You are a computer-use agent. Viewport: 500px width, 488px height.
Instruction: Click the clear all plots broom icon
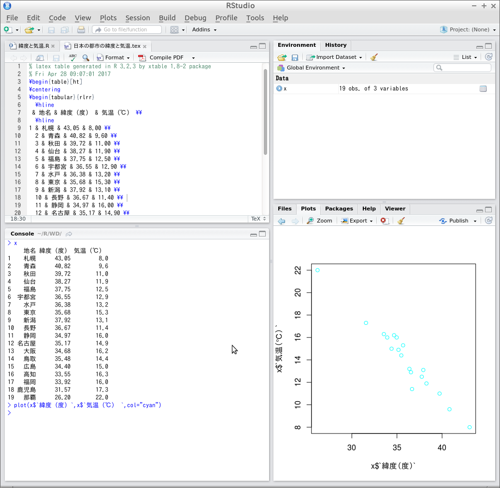tap(401, 221)
